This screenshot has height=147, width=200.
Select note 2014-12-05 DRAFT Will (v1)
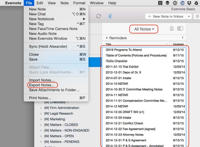pyautogui.click(x=144, y=112)
